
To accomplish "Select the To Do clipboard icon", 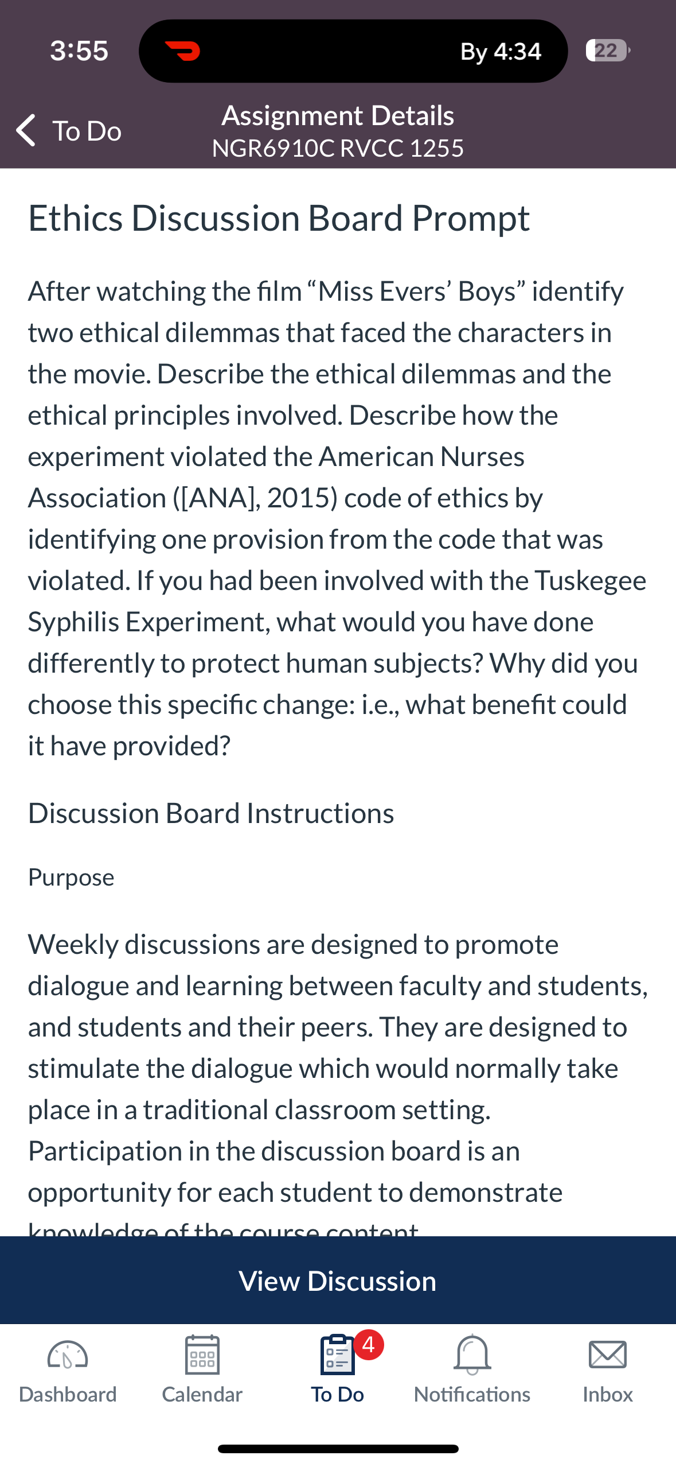I will tap(338, 1355).
